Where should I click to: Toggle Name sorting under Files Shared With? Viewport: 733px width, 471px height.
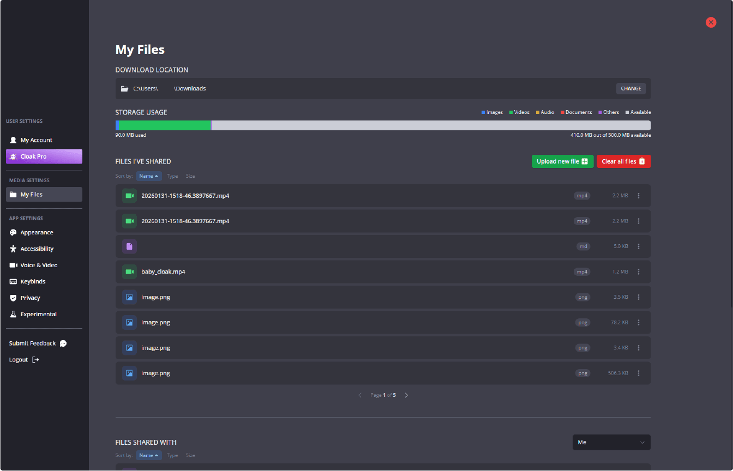(148, 455)
